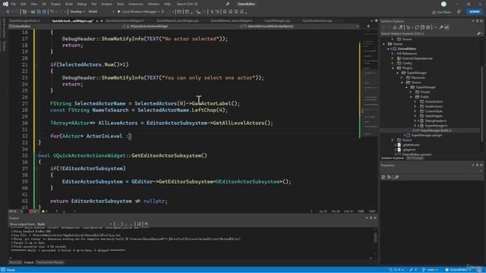Close the active QuickActor widget cpp tab
This screenshot has height=273, width=486.
pos(102,21)
